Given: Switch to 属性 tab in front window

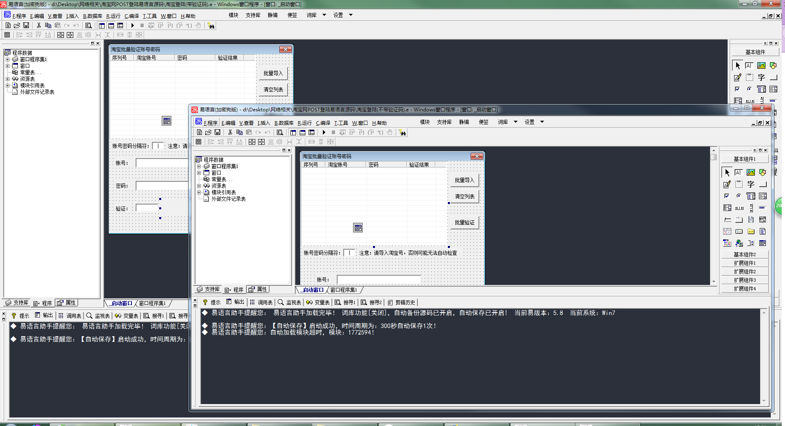Looking at the screenshot, I should pos(258,289).
